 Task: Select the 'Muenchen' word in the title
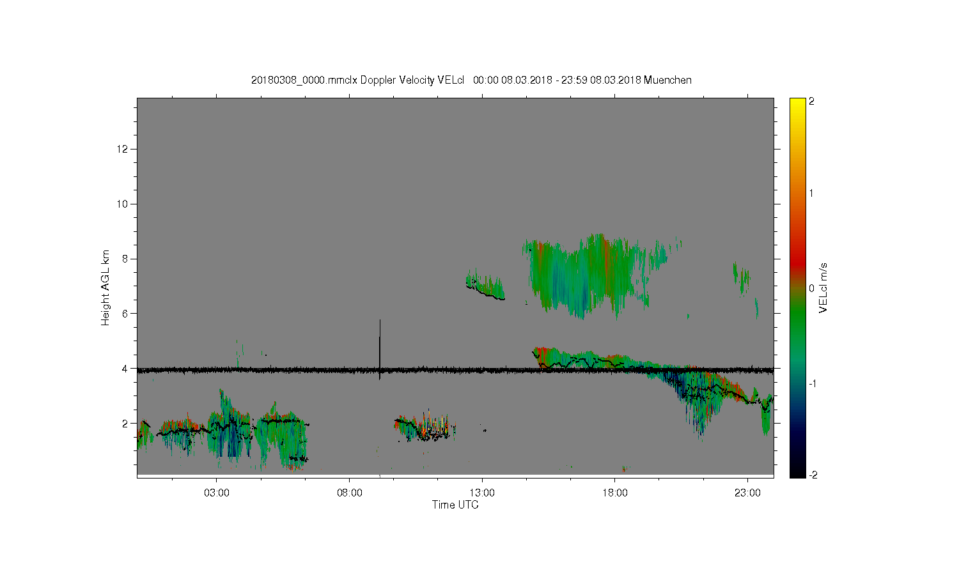click(x=667, y=80)
